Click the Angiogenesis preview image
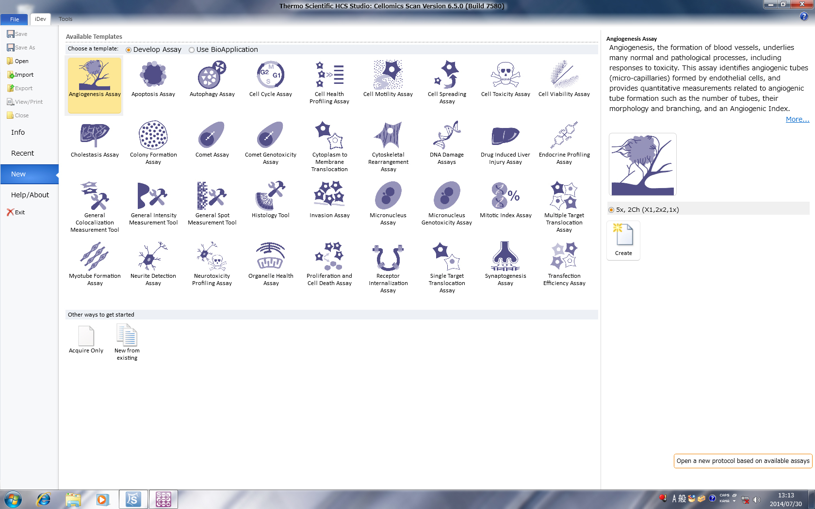This screenshot has width=815, height=509. [643, 164]
